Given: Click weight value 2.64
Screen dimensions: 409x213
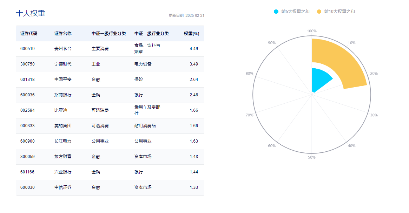Looking at the screenshot, I should pyautogui.click(x=194, y=80).
